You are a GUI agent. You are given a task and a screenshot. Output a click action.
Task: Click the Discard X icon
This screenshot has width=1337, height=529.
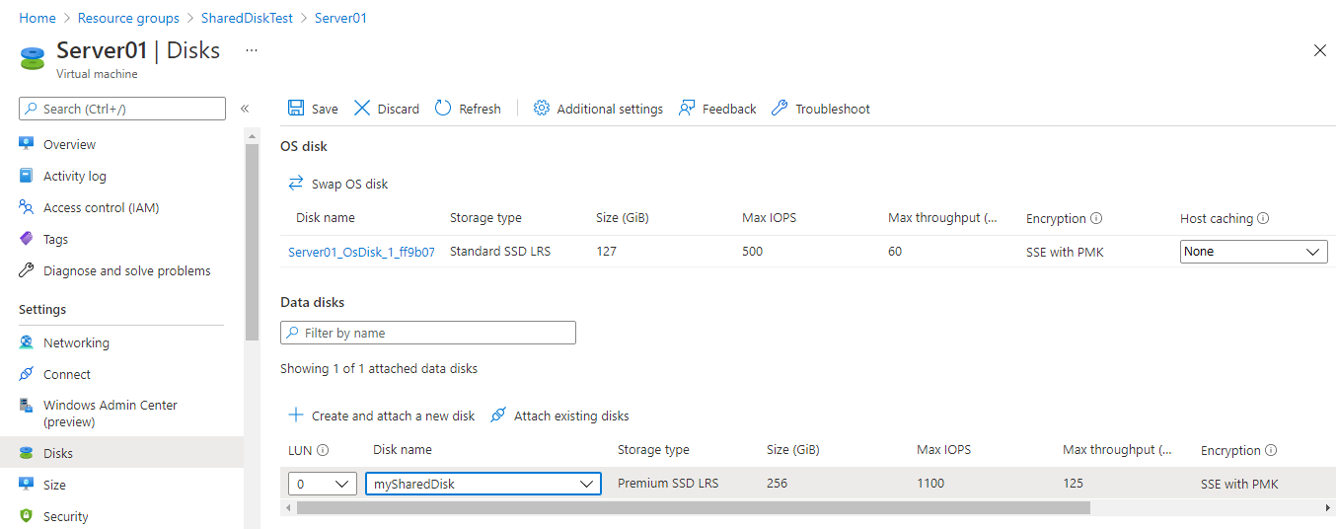pos(362,109)
